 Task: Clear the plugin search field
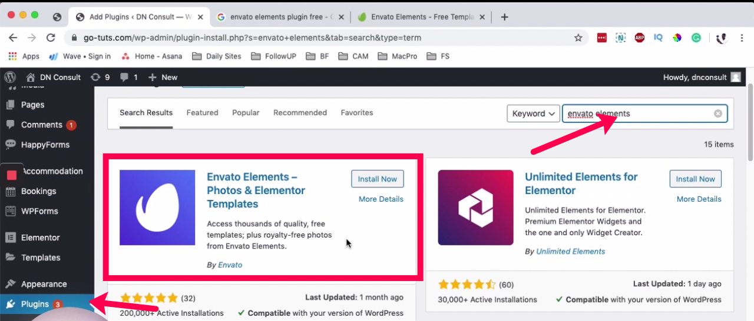point(718,113)
